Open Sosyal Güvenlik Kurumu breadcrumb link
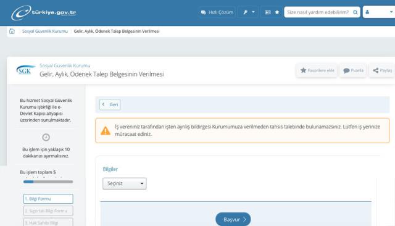 click(45, 31)
